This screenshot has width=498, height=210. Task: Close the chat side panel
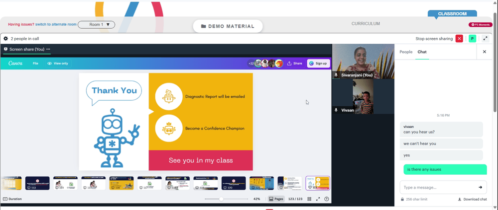click(x=485, y=52)
